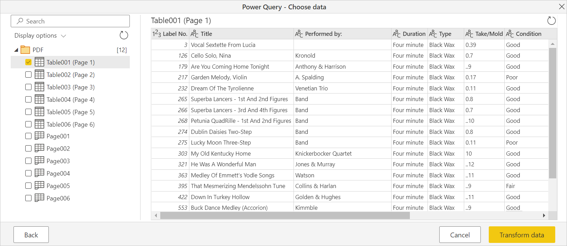
Task: Check the Page004 checkbox
Action: [28, 173]
